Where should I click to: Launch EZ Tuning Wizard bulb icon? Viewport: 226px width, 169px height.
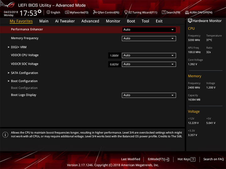tap(126, 12)
